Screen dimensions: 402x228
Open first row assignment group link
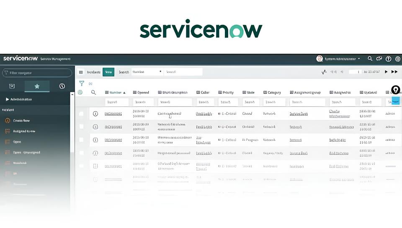point(299,114)
